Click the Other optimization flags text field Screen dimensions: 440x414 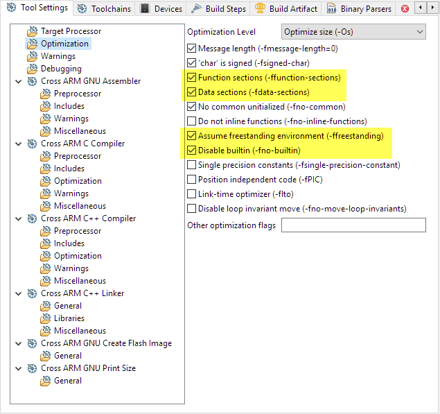[353, 225]
